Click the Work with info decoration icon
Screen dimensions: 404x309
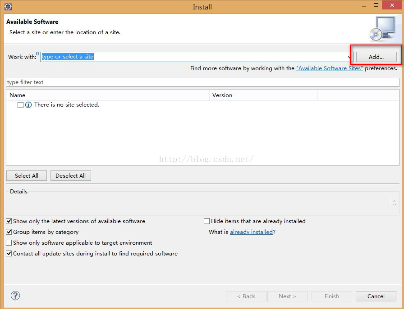click(x=37, y=54)
